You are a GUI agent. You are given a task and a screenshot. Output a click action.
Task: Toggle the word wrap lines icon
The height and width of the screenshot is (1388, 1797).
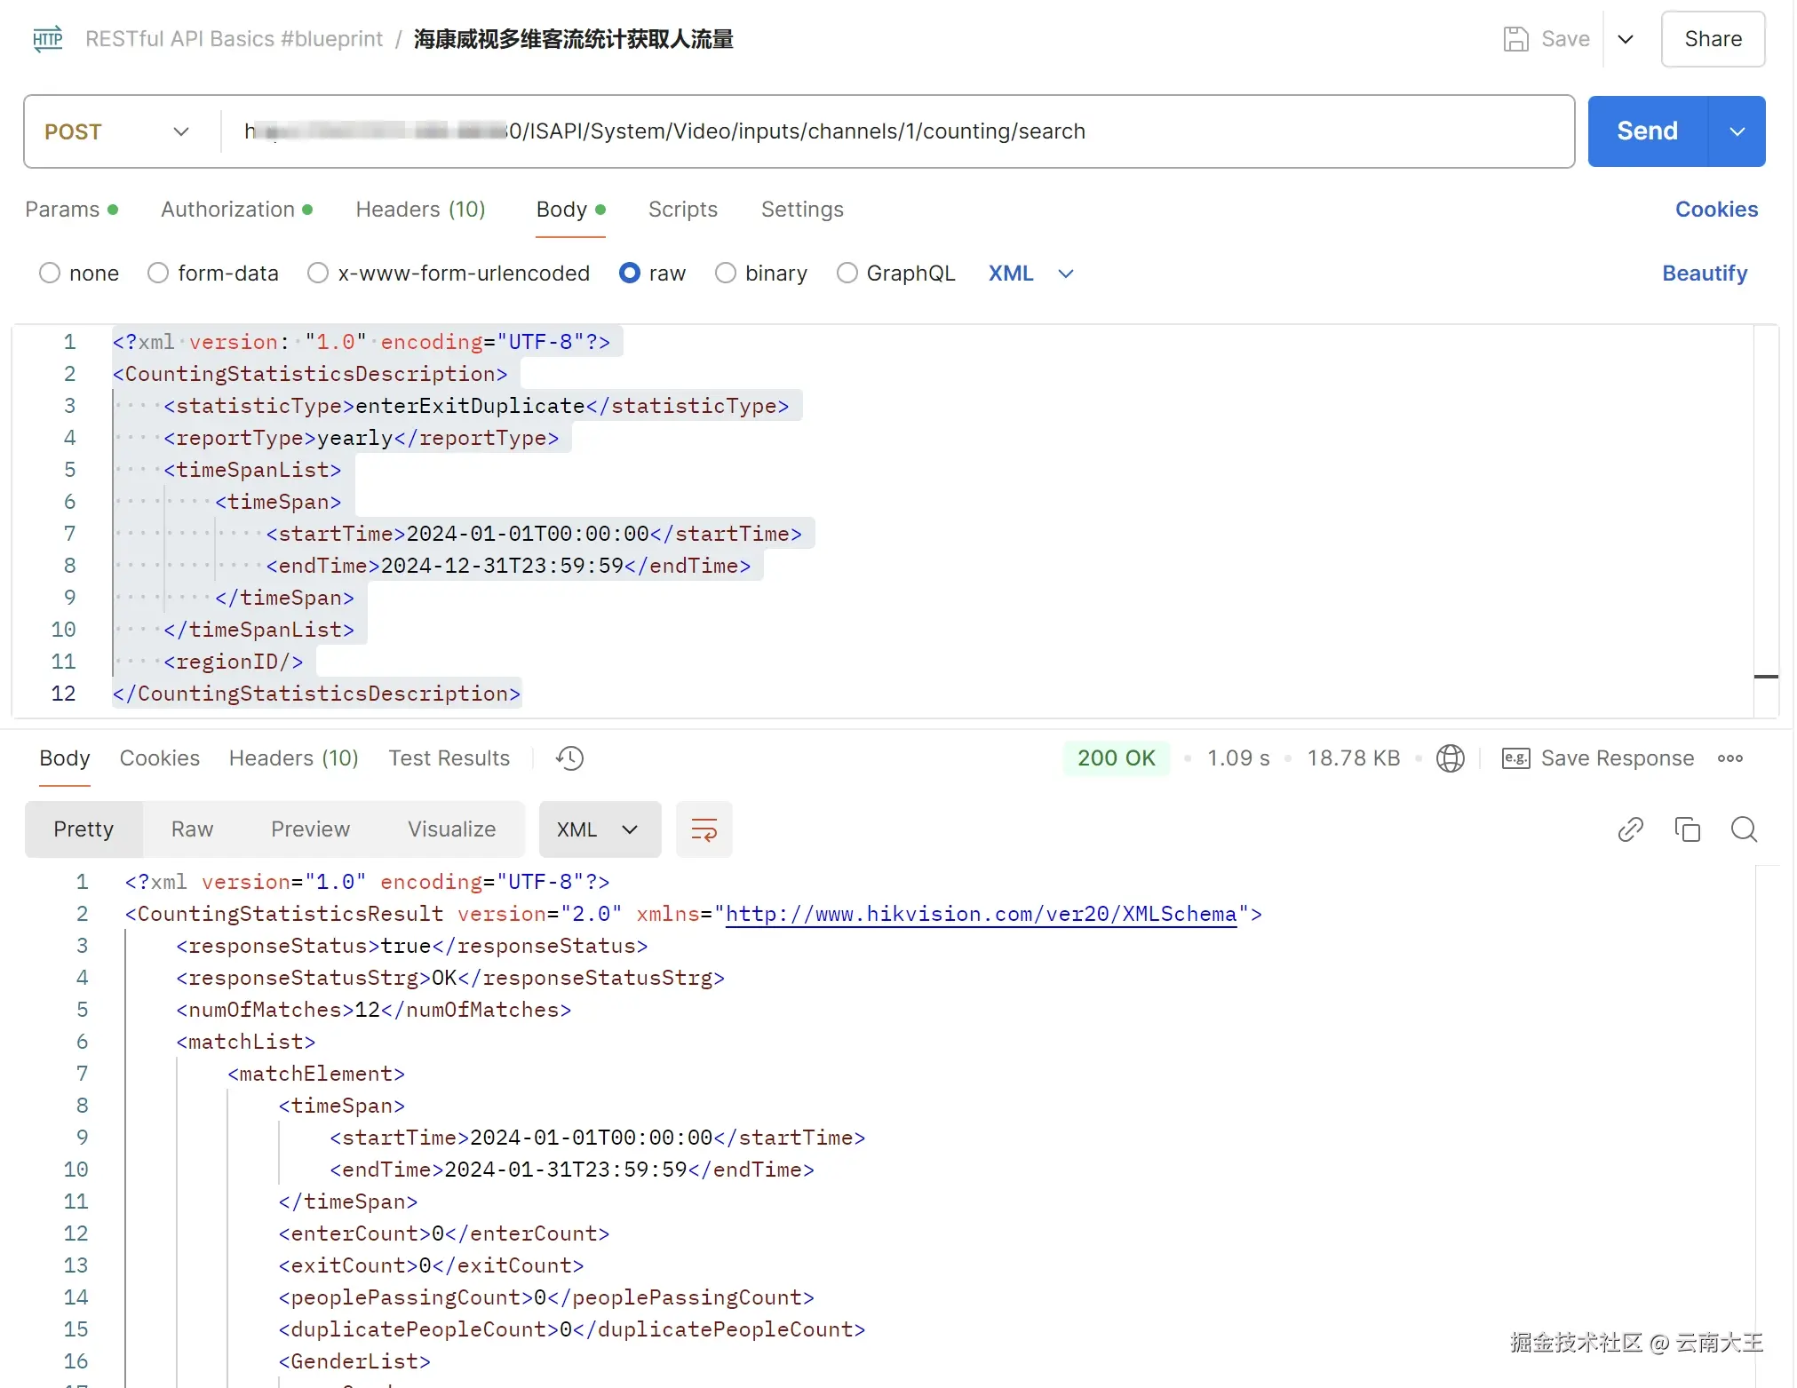point(704,829)
